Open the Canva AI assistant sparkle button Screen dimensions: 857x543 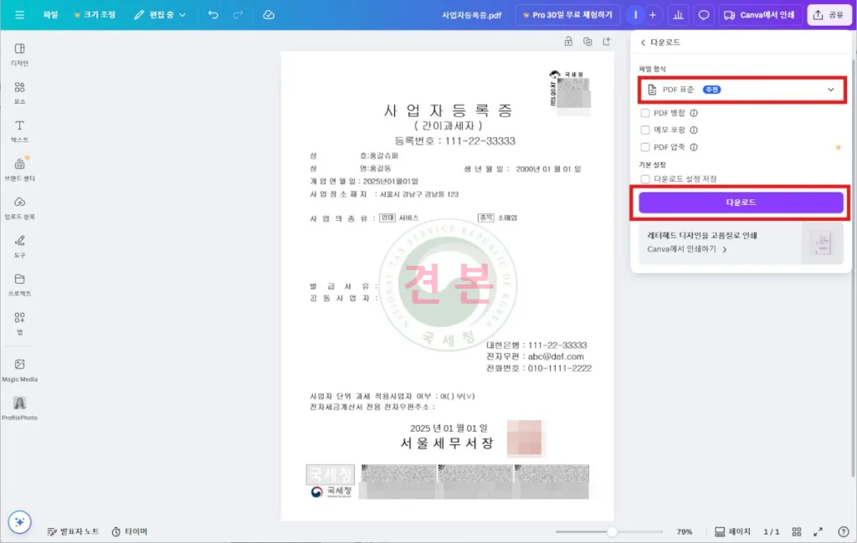coord(20,521)
